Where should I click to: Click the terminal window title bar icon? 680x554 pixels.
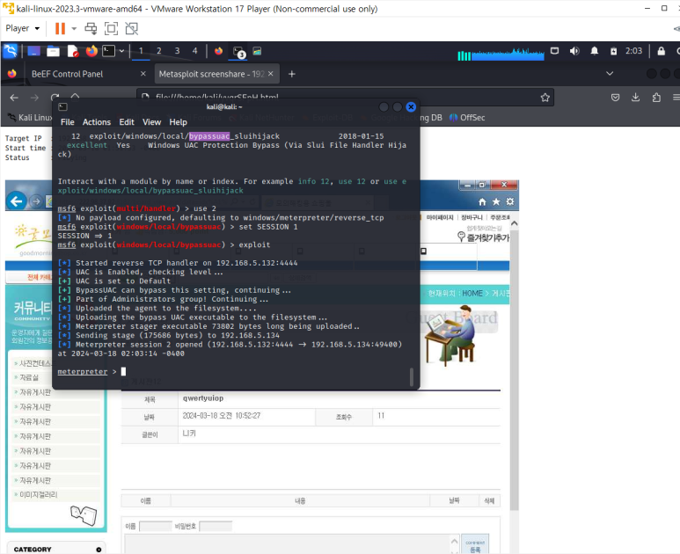[x=62, y=106]
